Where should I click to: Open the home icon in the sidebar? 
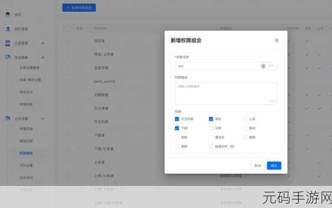[x=8, y=14]
